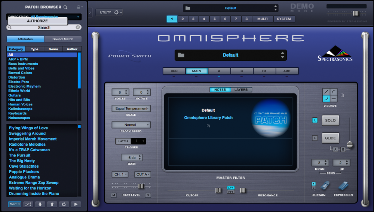
Task: Click the expression pedal icon
Action: (343, 186)
